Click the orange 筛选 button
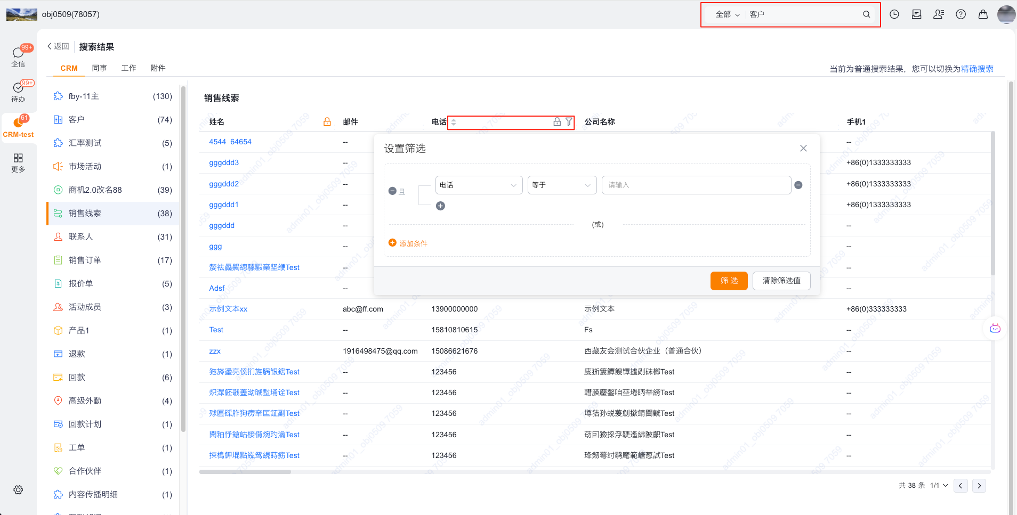Viewport: 1017px width, 515px height. 729,281
